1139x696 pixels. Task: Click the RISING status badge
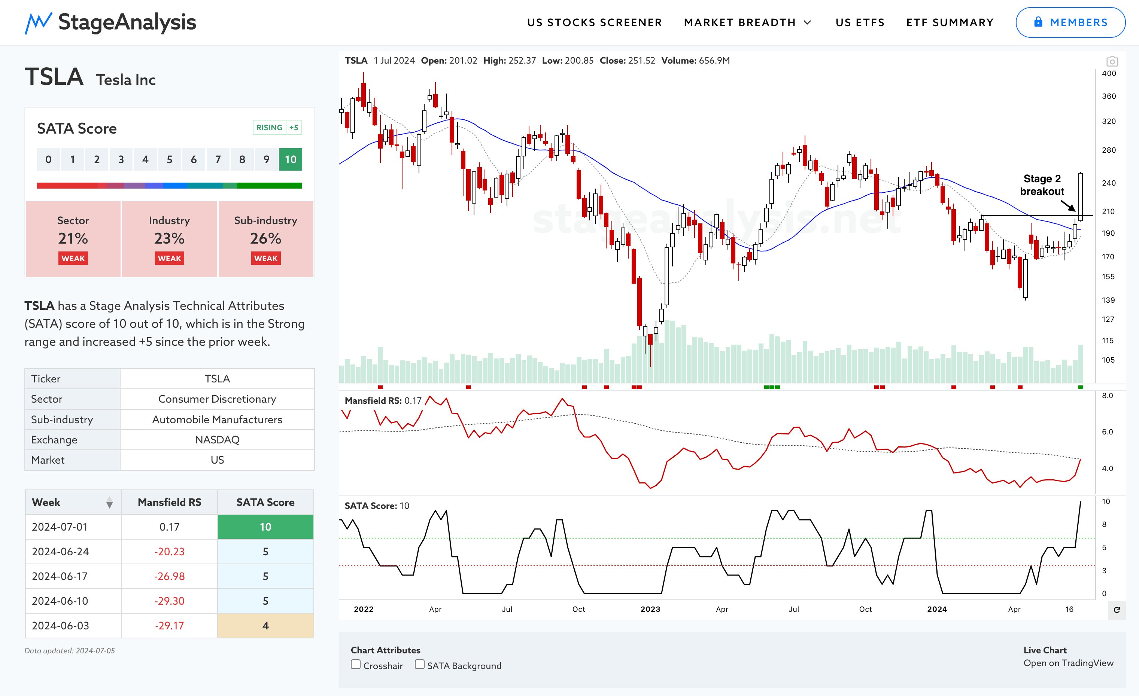pyautogui.click(x=269, y=128)
